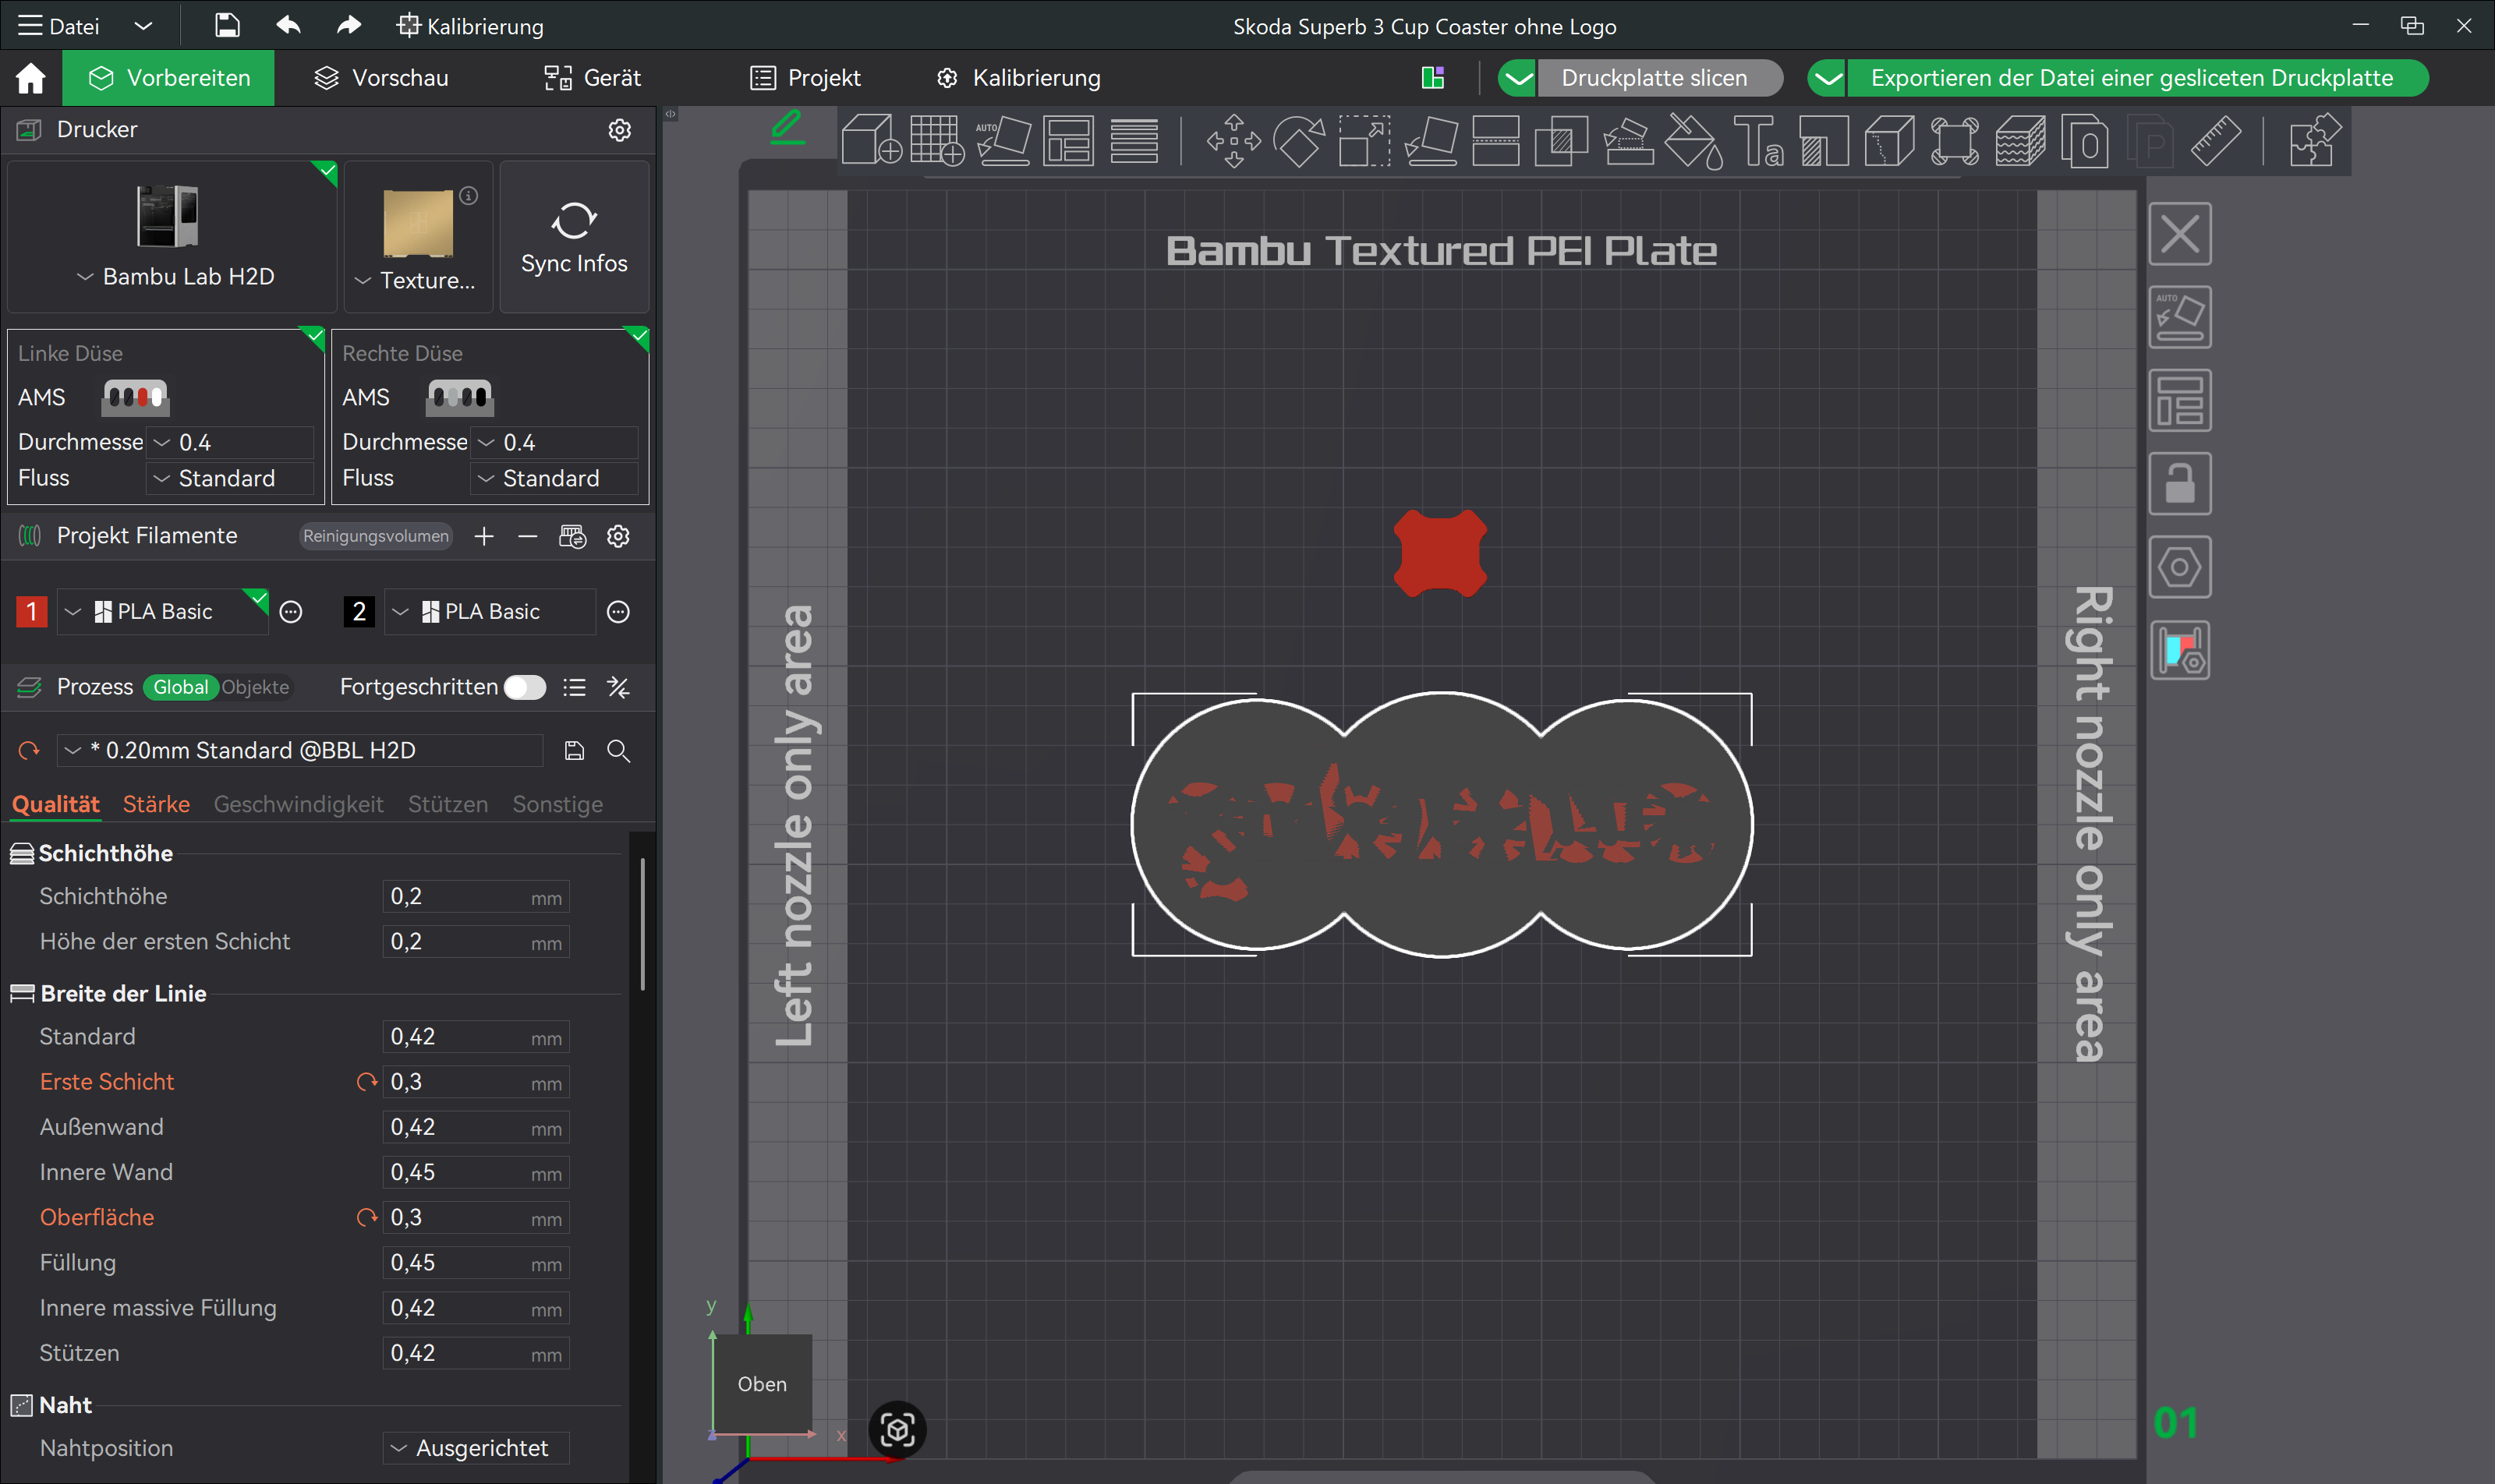Open Rechte Düse Fluss dropdown
2495x1484 pixels.
pos(555,478)
